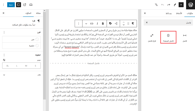Click the editor scrollbar up arrow
Viewport: 195px width, 111px height.
pos(44,11)
